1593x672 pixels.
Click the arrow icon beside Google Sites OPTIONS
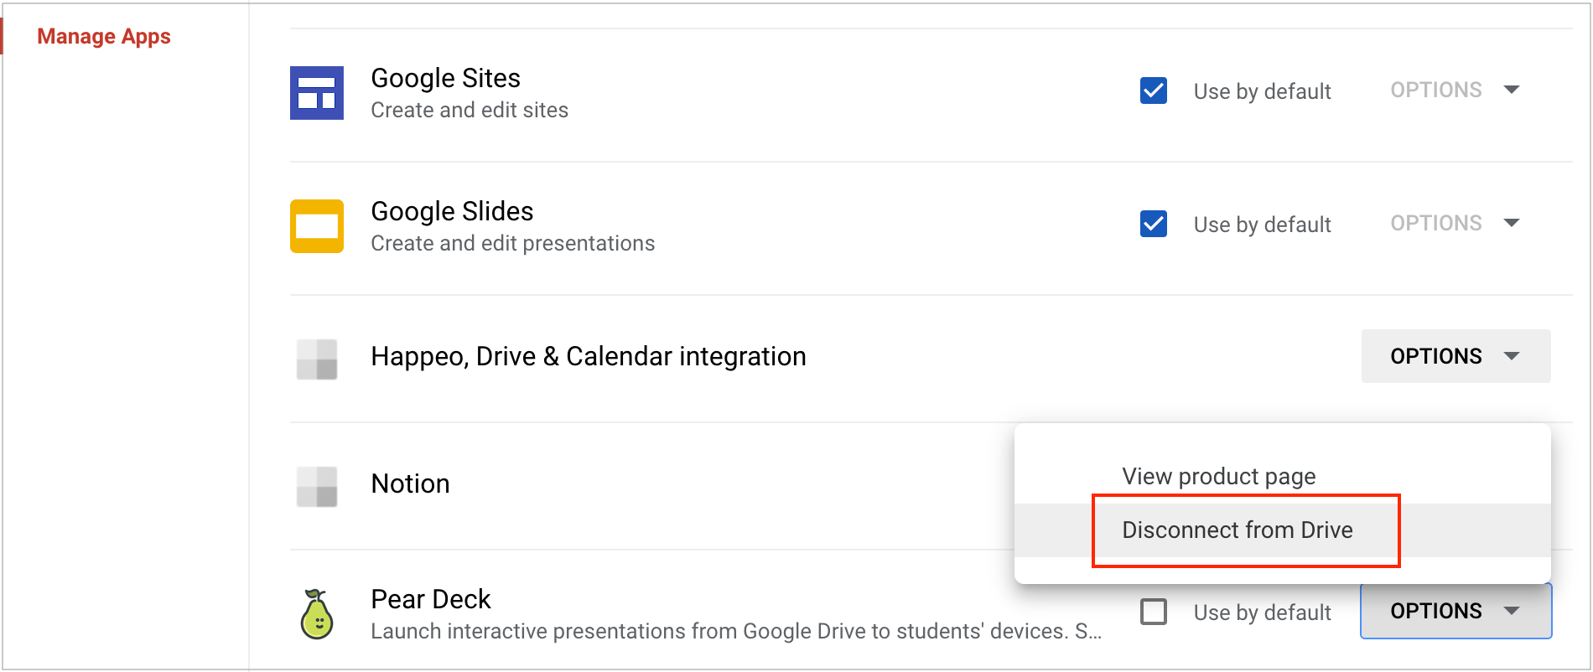1512,90
